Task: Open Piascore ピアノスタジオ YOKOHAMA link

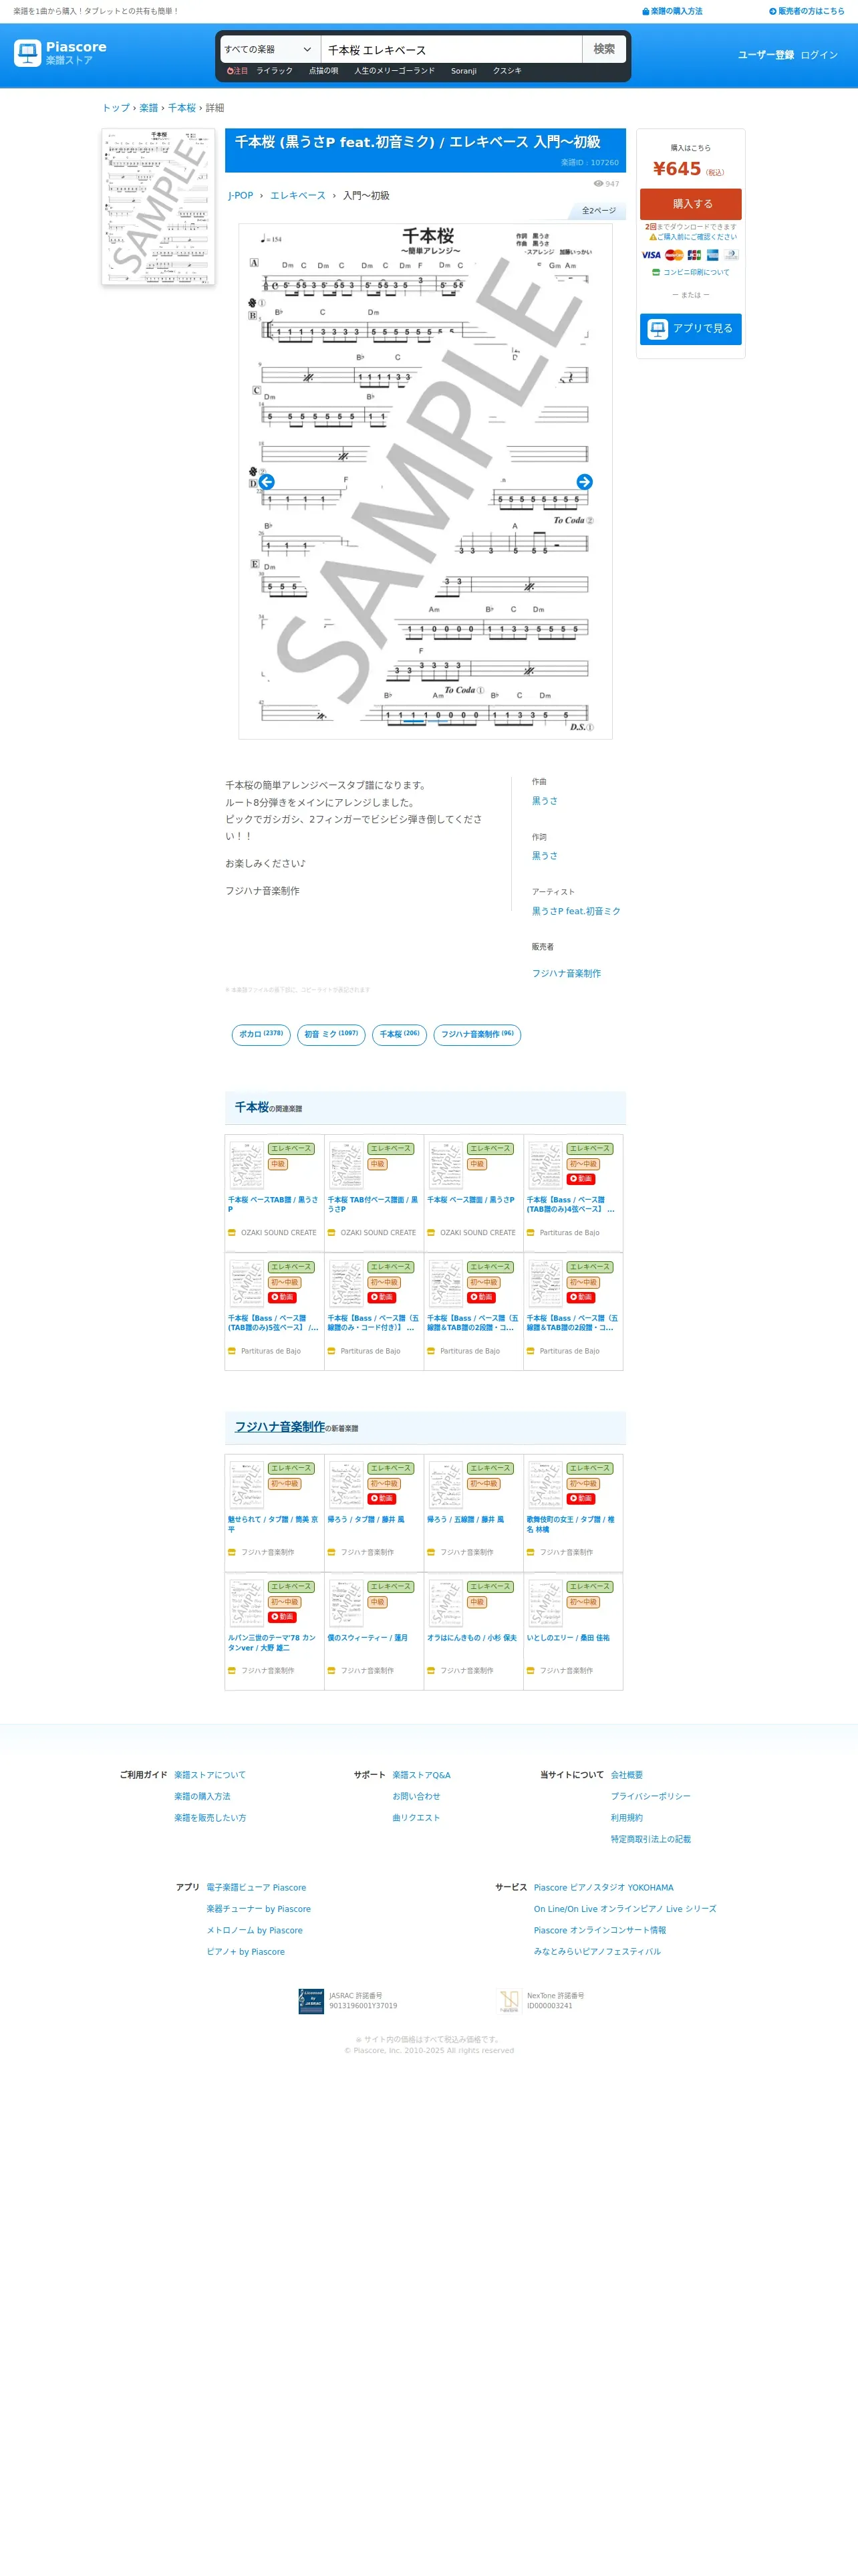Action: coord(603,1888)
